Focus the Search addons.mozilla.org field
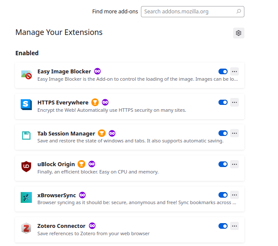Image resolution: width=278 pixels, height=246 pixels. [x=192, y=12]
